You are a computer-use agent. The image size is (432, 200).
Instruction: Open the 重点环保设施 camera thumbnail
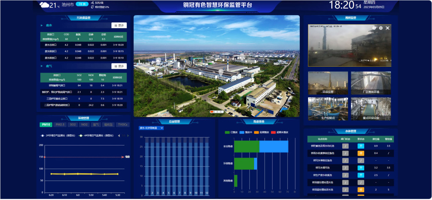371,109
